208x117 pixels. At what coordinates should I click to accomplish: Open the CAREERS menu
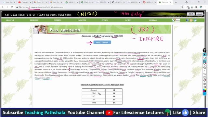[58, 20]
